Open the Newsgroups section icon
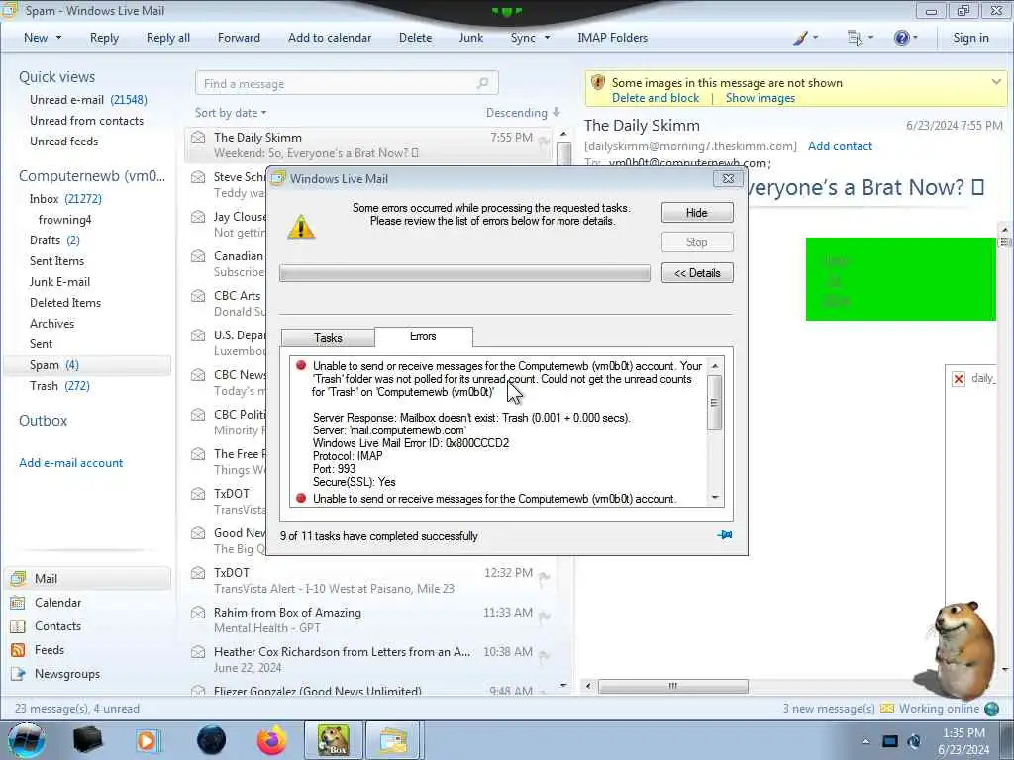1014x760 pixels. [x=18, y=674]
